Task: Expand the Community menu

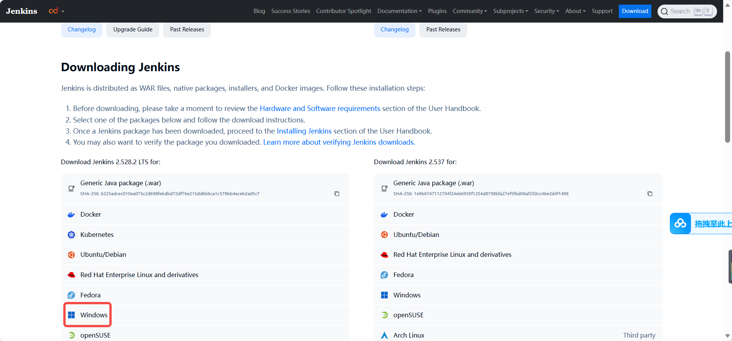Action: tap(470, 11)
